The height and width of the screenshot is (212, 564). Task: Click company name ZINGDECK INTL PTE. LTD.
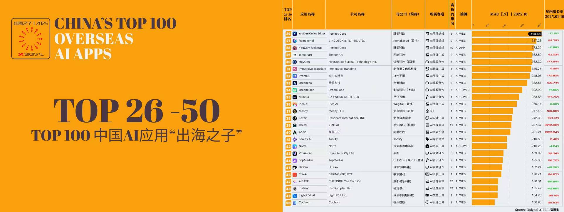tap(347, 41)
